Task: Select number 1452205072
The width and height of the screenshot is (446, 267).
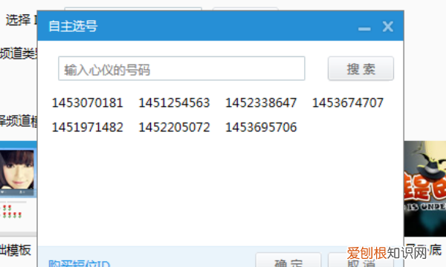Action: click(x=174, y=127)
